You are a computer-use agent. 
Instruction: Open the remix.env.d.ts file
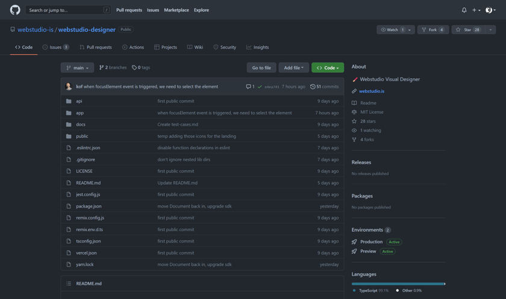(x=89, y=229)
